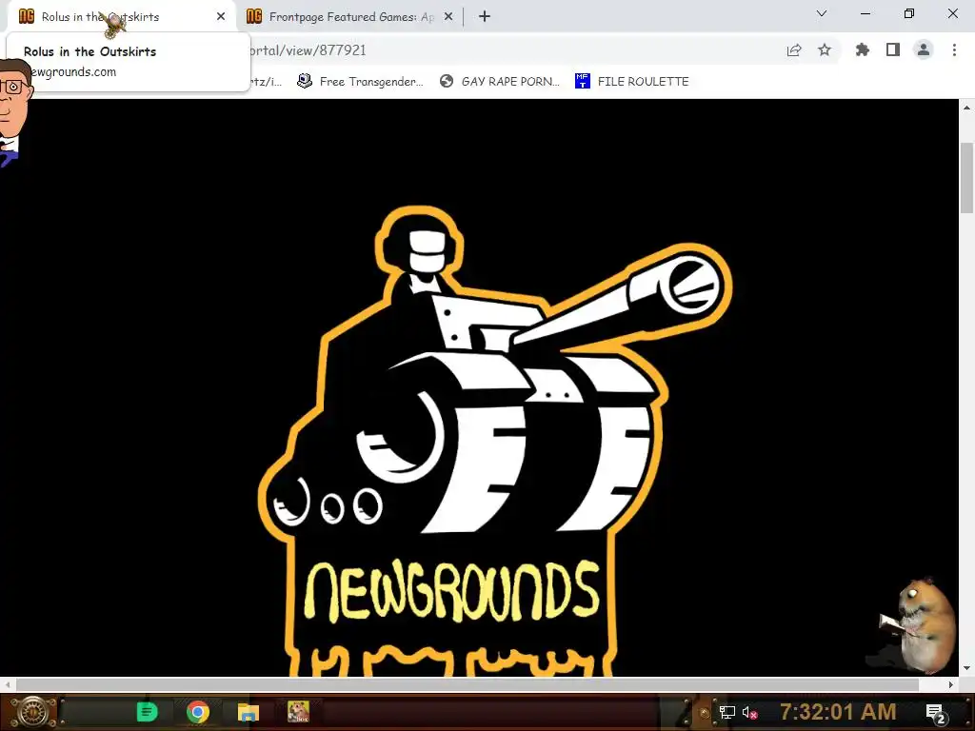Share this page using share icon
Screen dimensions: 975x731
click(x=794, y=50)
